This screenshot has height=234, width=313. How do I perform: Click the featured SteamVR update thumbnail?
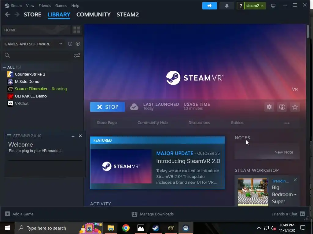pos(121,166)
